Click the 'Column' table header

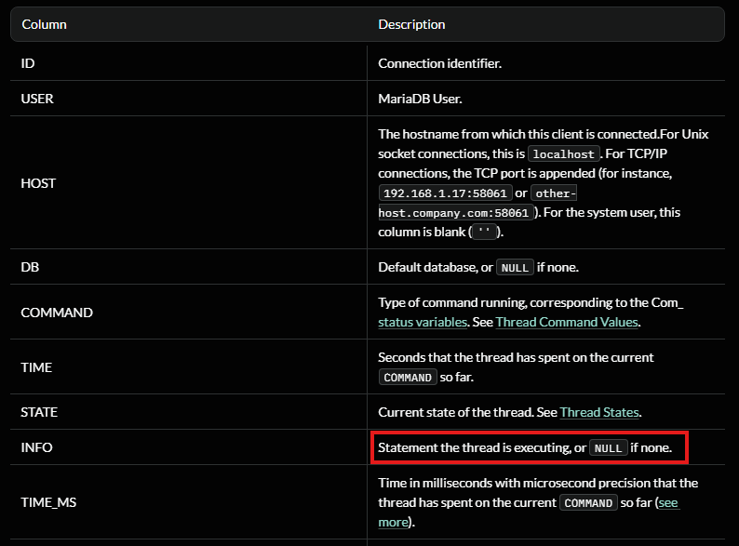(x=44, y=24)
